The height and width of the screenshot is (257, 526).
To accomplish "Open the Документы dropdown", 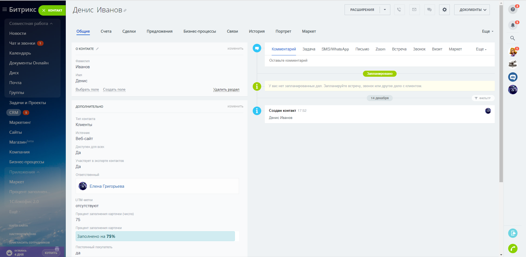I will (x=472, y=10).
